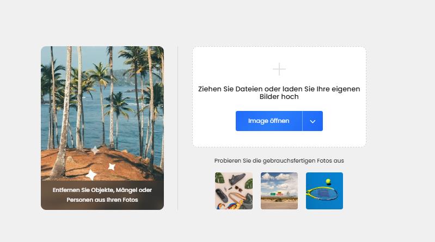Expand the chevron dropdown beside Image öffnen
The height and width of the screenshot is (242, 435).
point(313,121)
